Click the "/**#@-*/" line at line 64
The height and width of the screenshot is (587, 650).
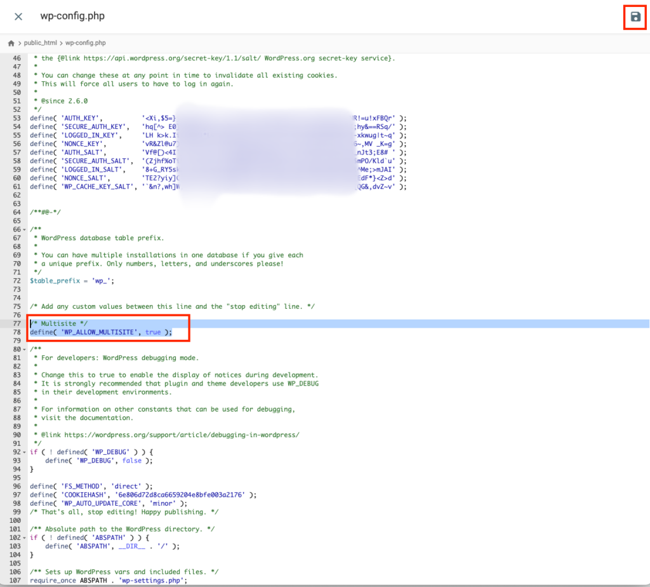[45, 212]
